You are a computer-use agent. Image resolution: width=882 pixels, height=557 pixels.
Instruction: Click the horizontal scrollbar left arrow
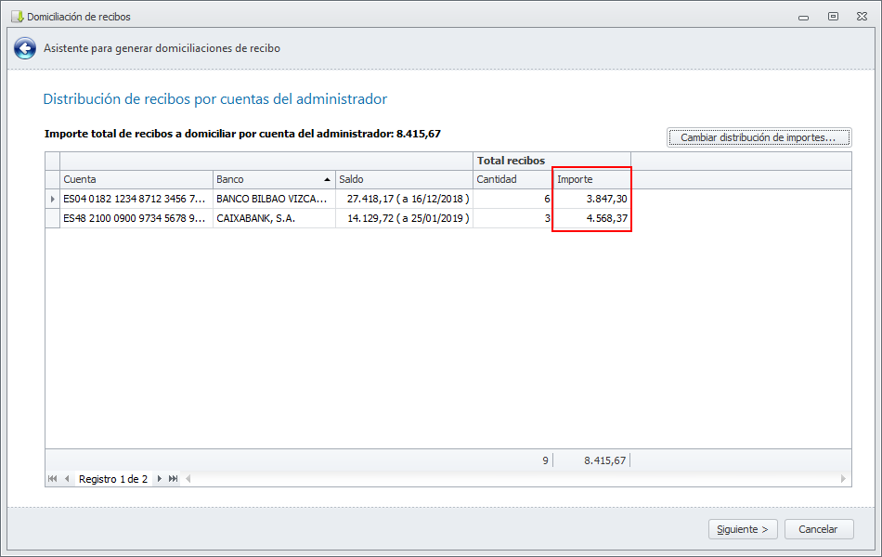188,479
